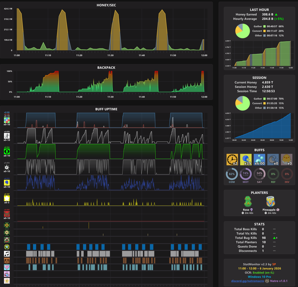This screenshot has width=298, height=287.
Task: Click the bubbles buff x6.00
Action: [259, 160]
